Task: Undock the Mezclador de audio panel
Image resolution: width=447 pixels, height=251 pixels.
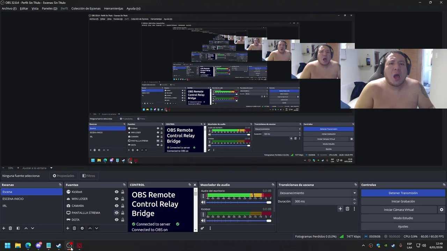Action: click(273, 185)
